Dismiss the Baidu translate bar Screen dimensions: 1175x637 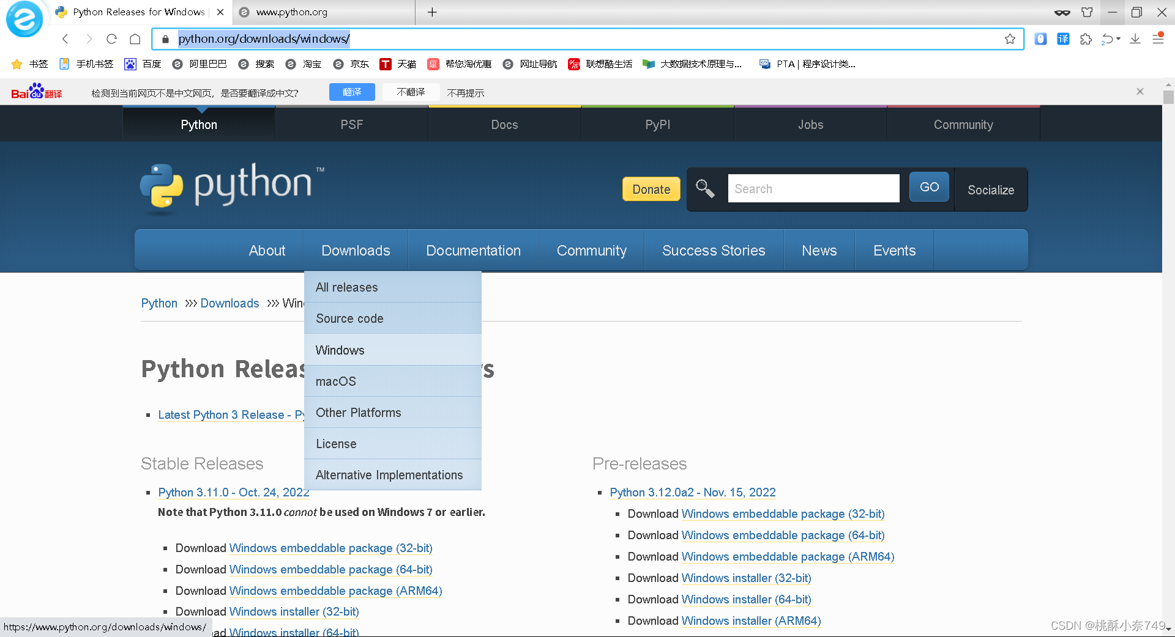pos(1140,92)
